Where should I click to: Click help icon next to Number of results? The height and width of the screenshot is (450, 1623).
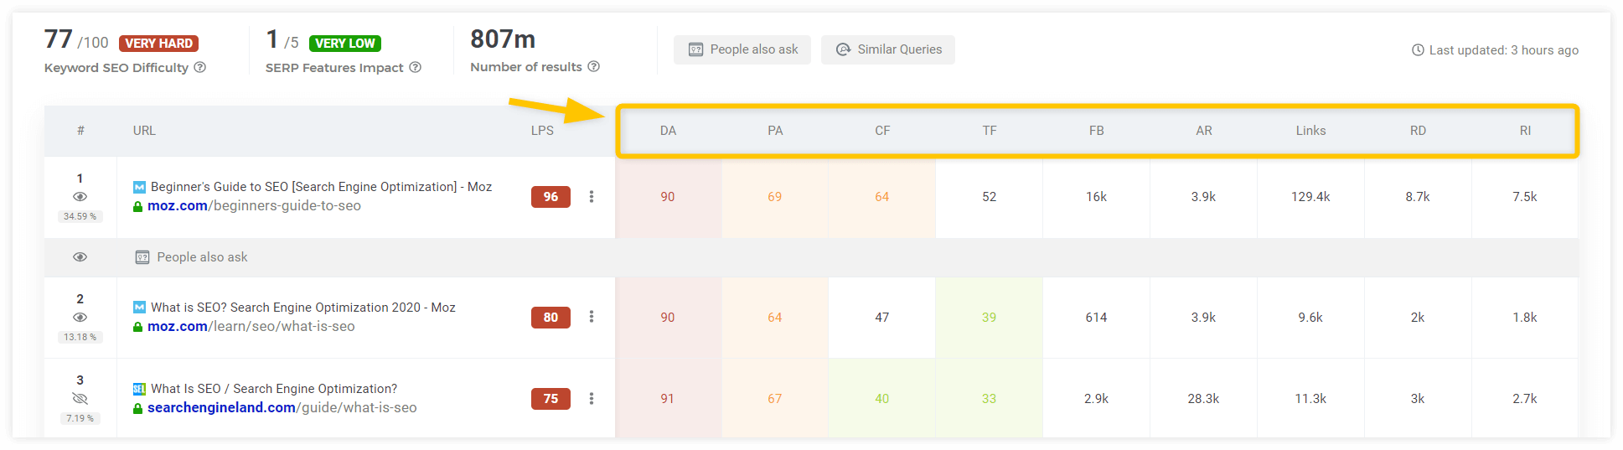coord(593,66)
